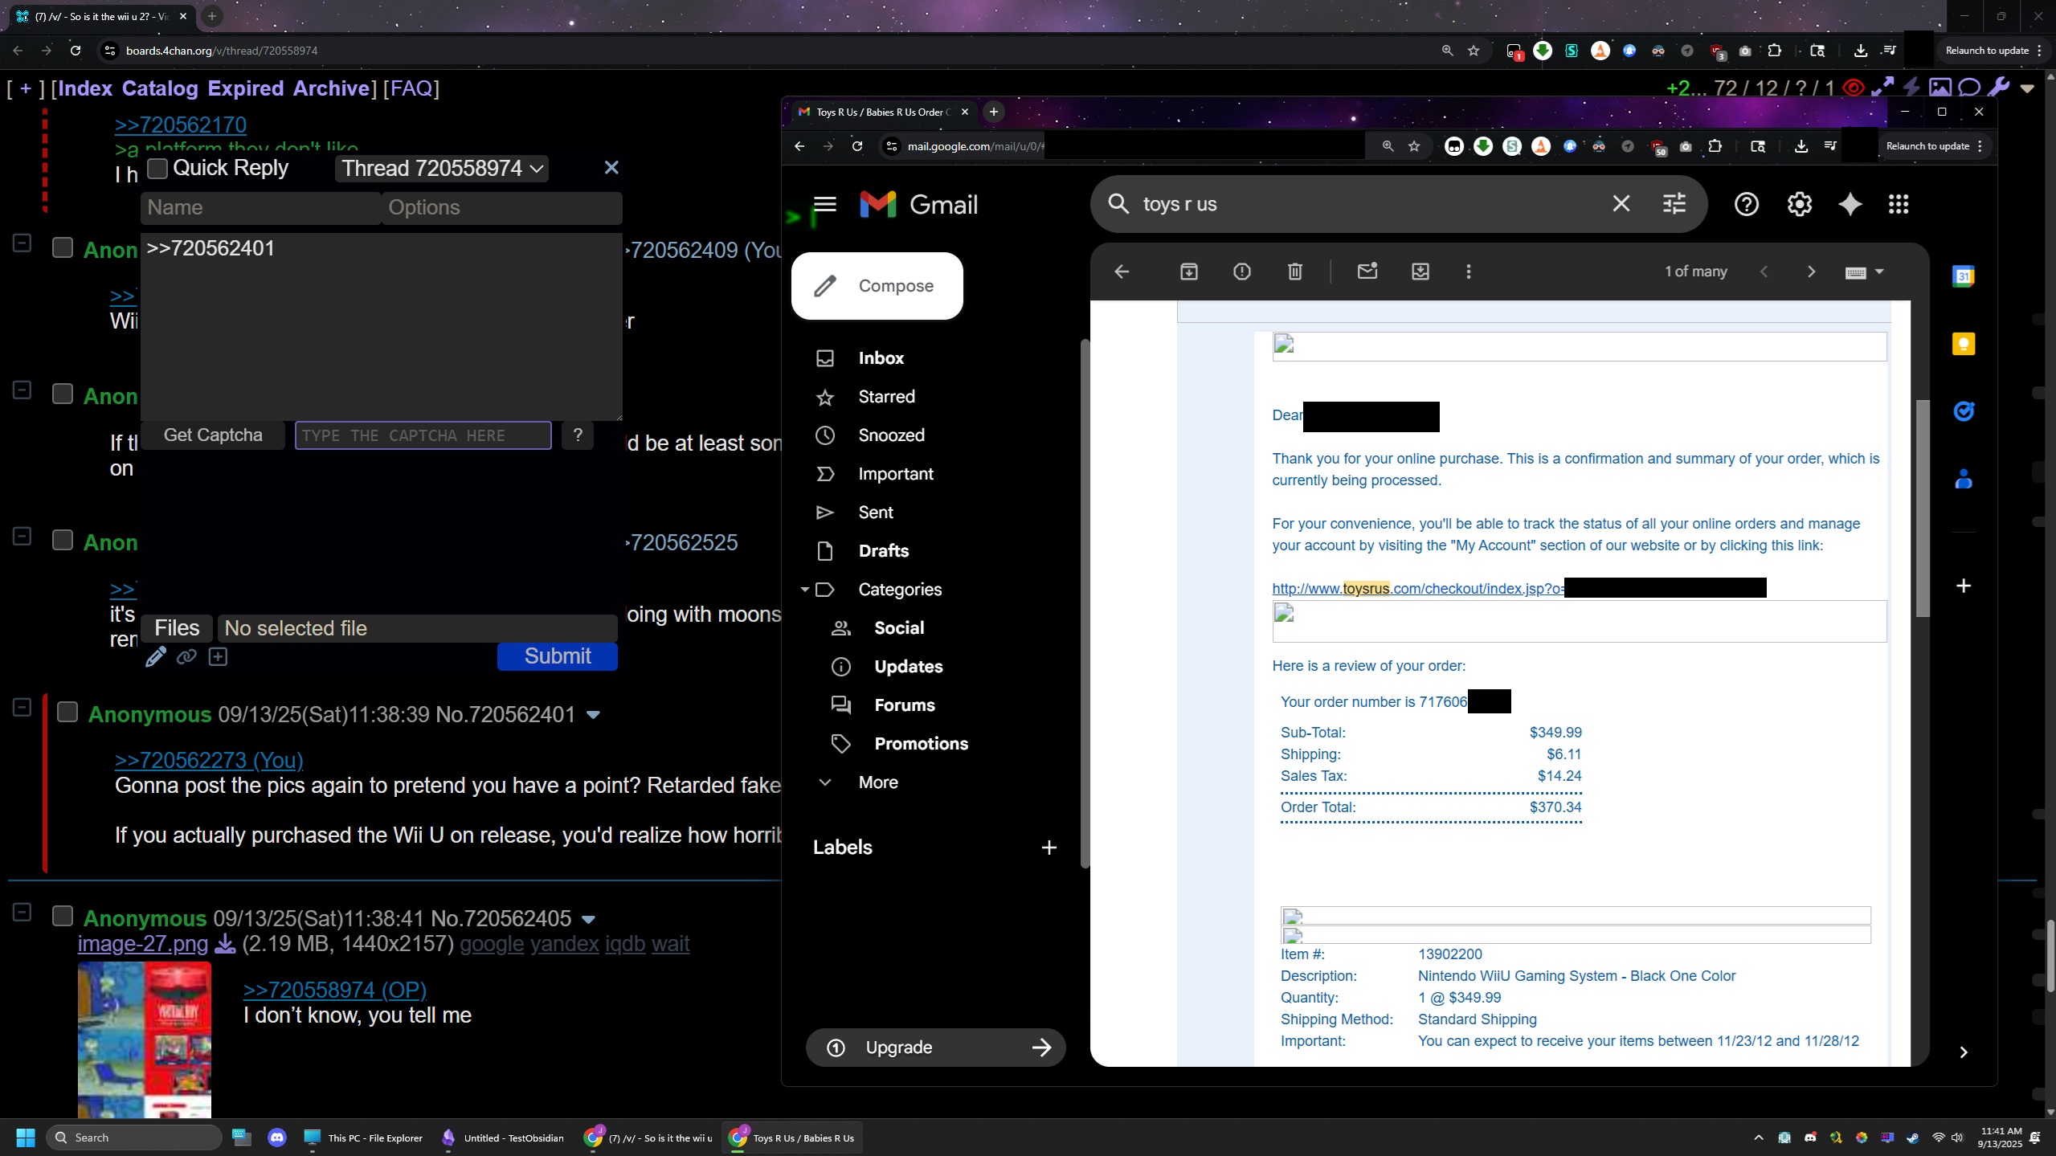Download image-27.png using the download icon
2056x1156 pixels.
pos(226,944)
